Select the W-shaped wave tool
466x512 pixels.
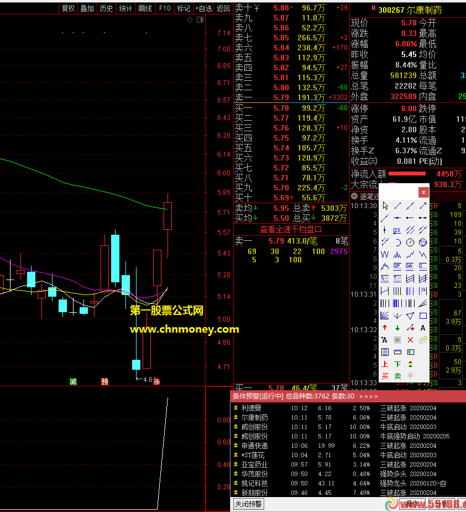coord(385,255)
